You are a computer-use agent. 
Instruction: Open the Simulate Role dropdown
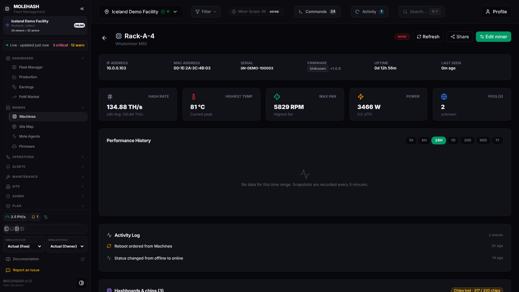click(66, 246)
